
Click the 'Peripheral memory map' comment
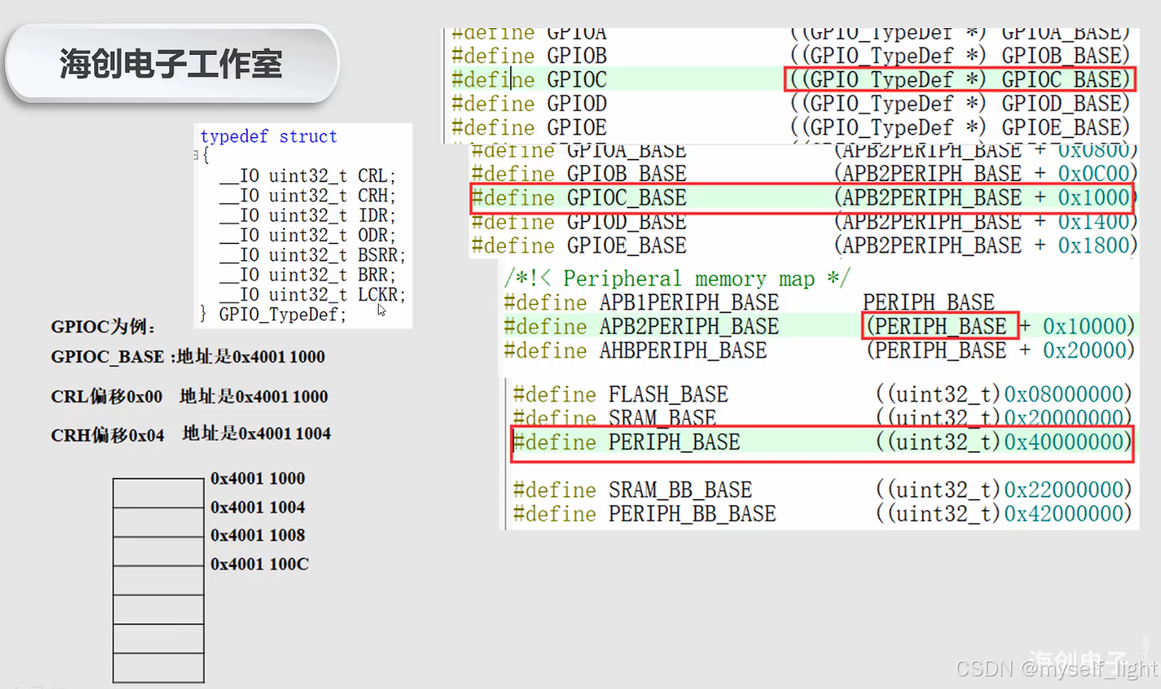[x=677, y=279]
